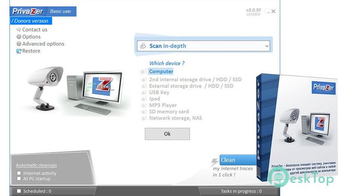
Task: Open Advanced options
Action: coord(43,44)
